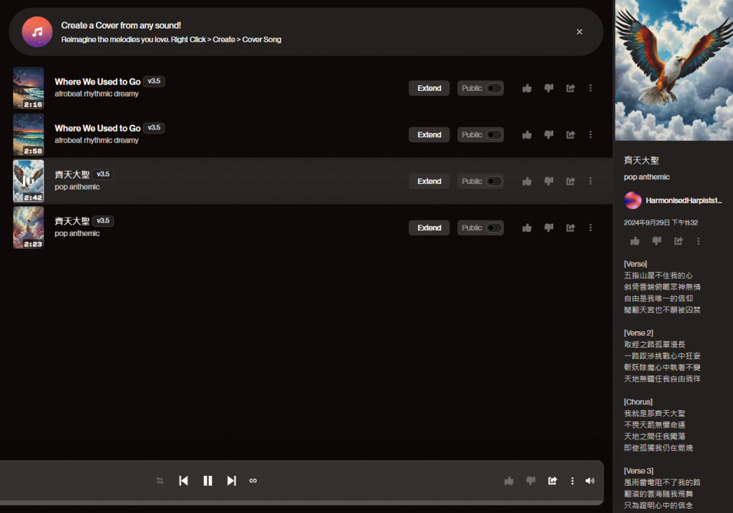This screenshot has height=513, width=733.
Task: Click the Create a Cover music note icon
Action: (37, 31)
